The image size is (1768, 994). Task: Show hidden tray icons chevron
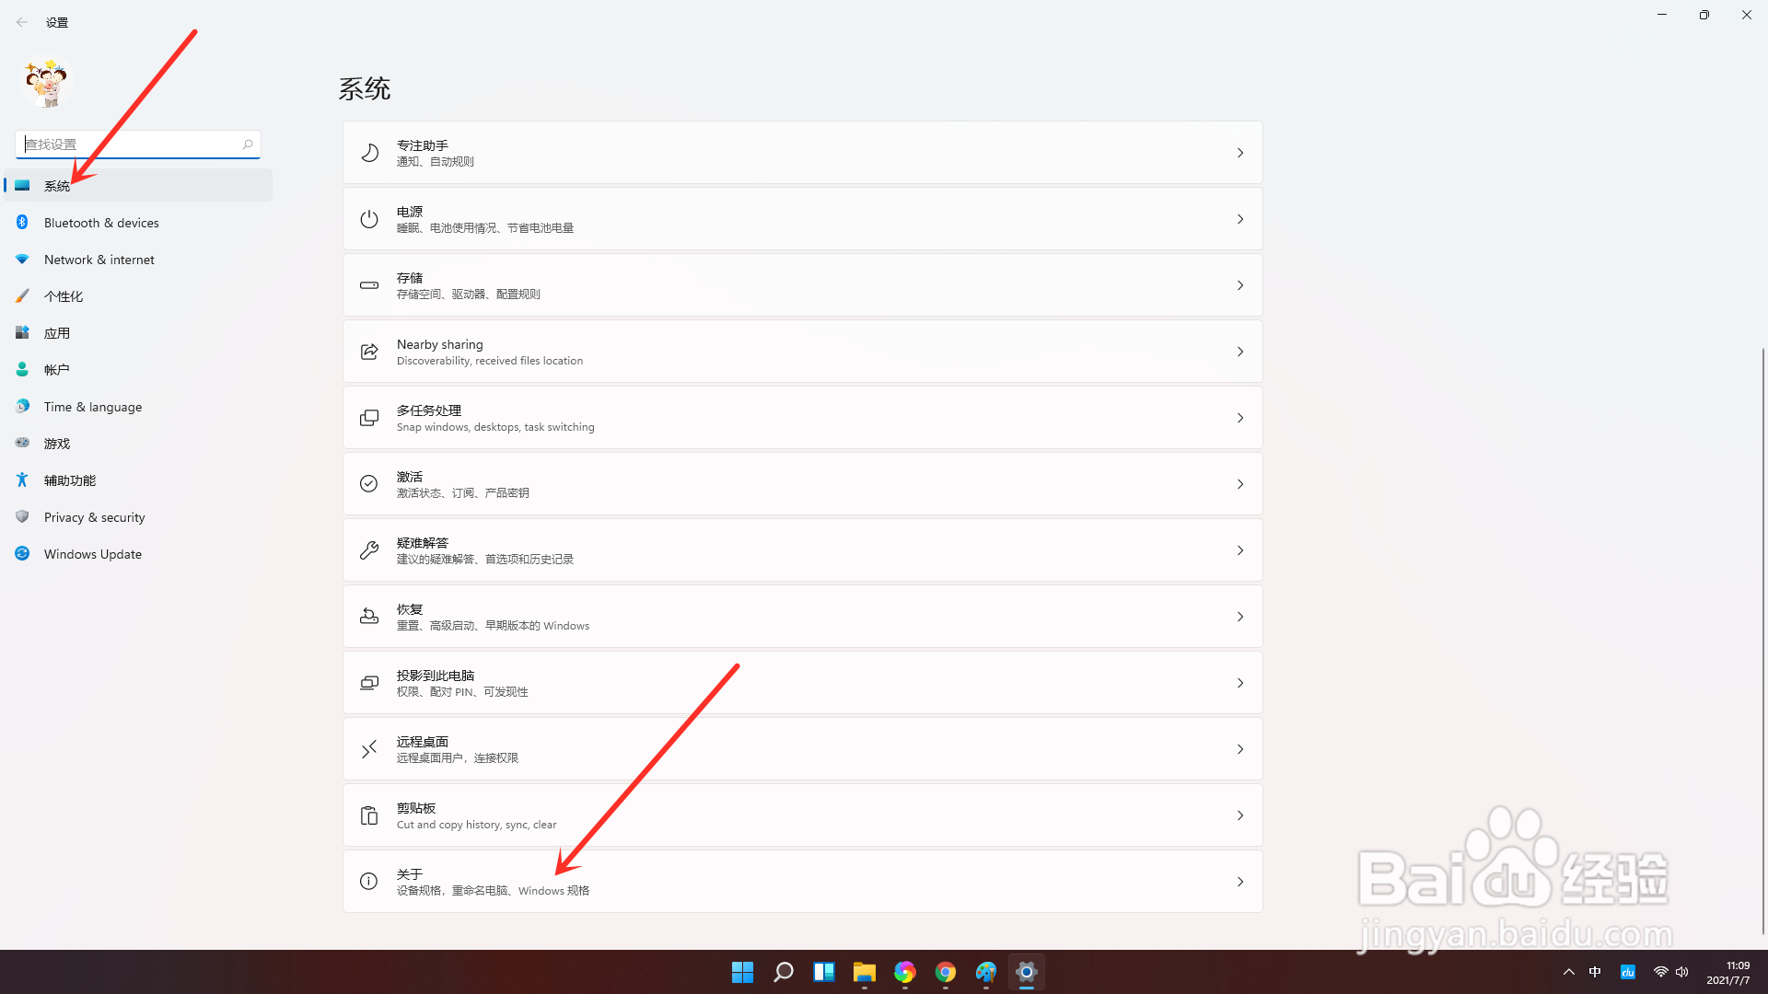pyautogui.click(x=1569, y=972)
